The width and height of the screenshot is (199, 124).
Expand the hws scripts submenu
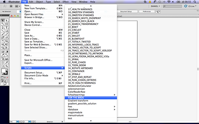pos(114,106)
